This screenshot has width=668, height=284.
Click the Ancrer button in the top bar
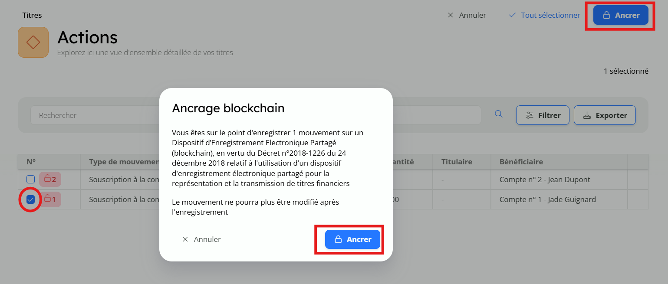click(x=621, y=15)
